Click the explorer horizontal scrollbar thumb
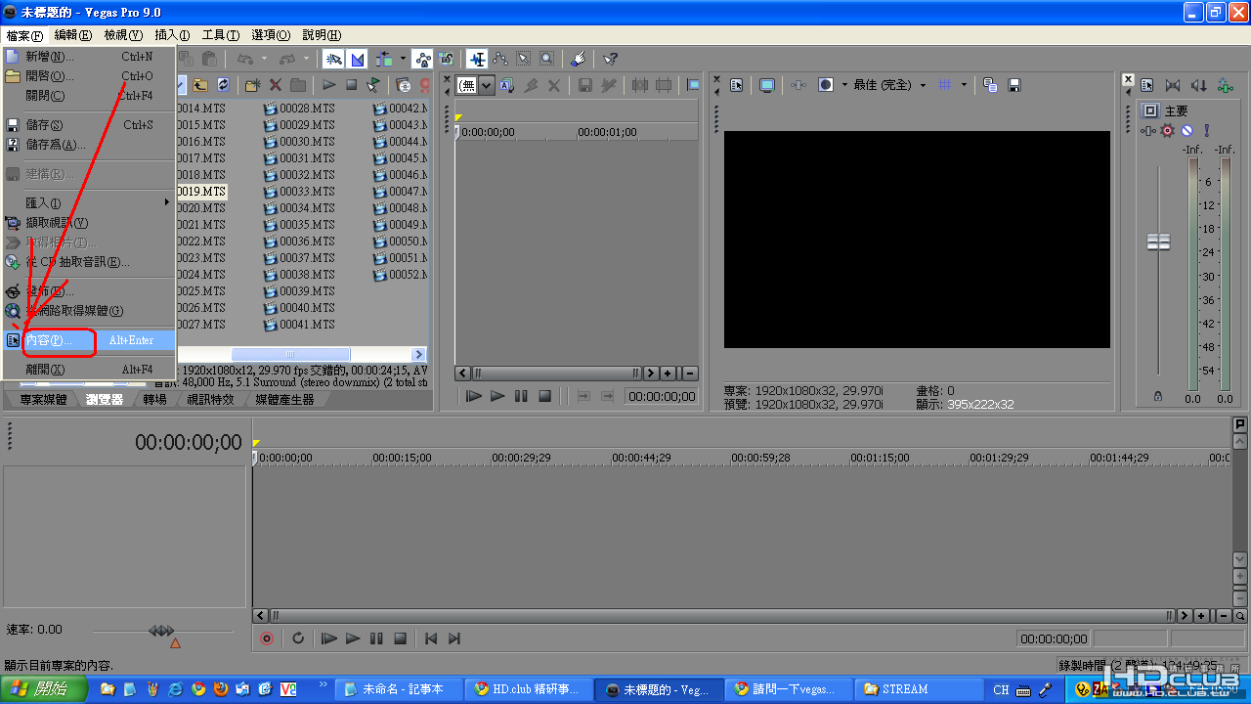1251x704 pixels. [x=290, y=354]
